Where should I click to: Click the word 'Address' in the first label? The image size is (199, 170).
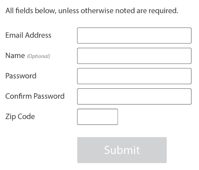38,35
